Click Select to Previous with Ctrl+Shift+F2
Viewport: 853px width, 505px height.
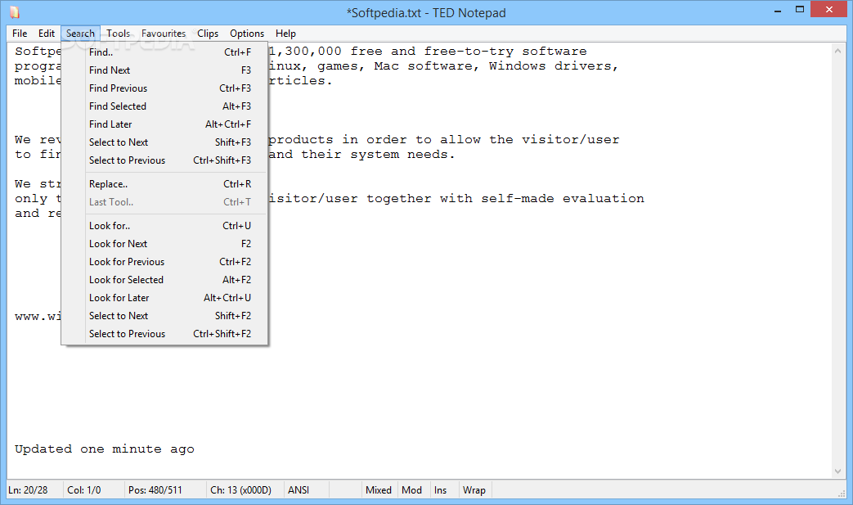click(165, 334)
